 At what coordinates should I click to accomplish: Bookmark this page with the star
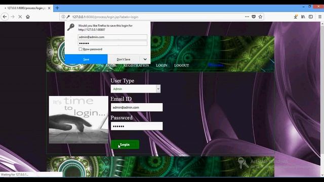pyautogui.click(x=260, y=17)
